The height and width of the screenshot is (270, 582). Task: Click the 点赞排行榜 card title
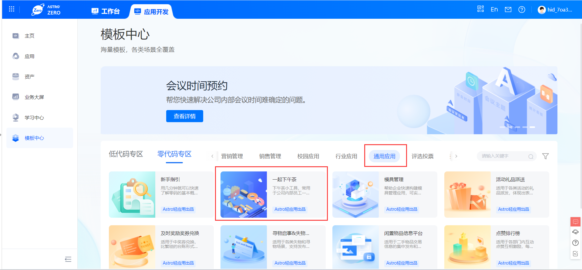point(508,233)
